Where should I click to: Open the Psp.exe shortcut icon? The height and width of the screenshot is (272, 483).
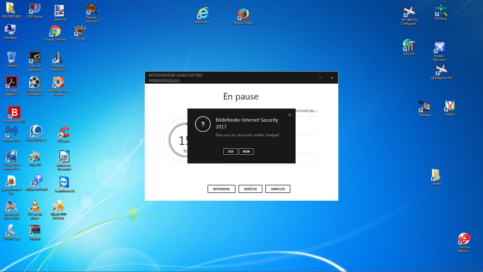click(x=92, y=13)
